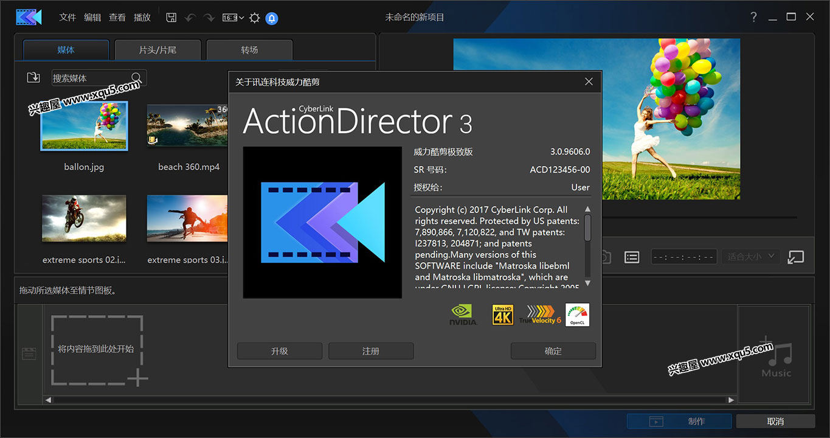Click the 取消 cancel button
830x438 pixels.
[775, 421]
